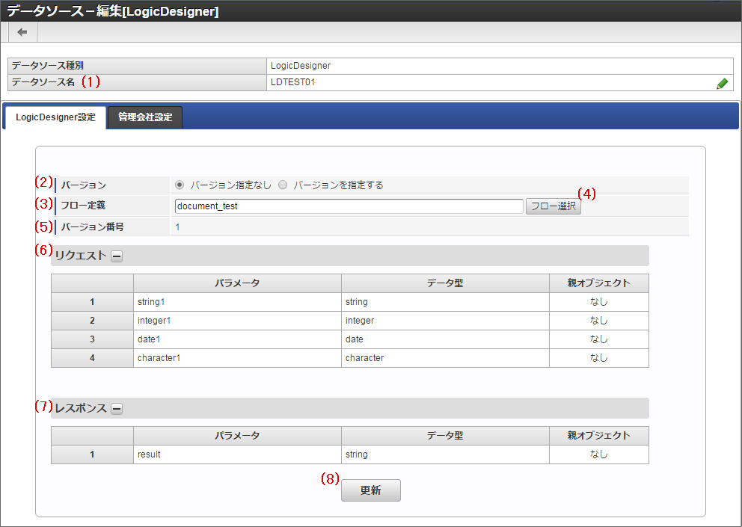Viewport: 742px width, 527px height.
Task: Select バージョンを指定する radio button
Action: (x=283, y=185)
